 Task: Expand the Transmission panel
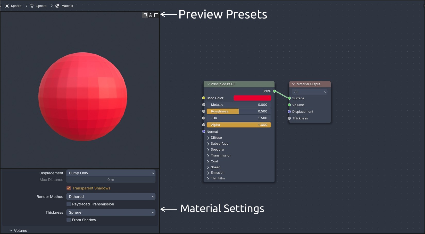(x=208, y=155)
